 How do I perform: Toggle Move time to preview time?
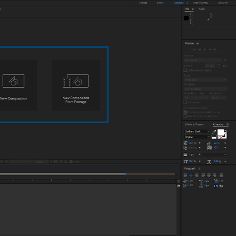click(x=185, y=116)
